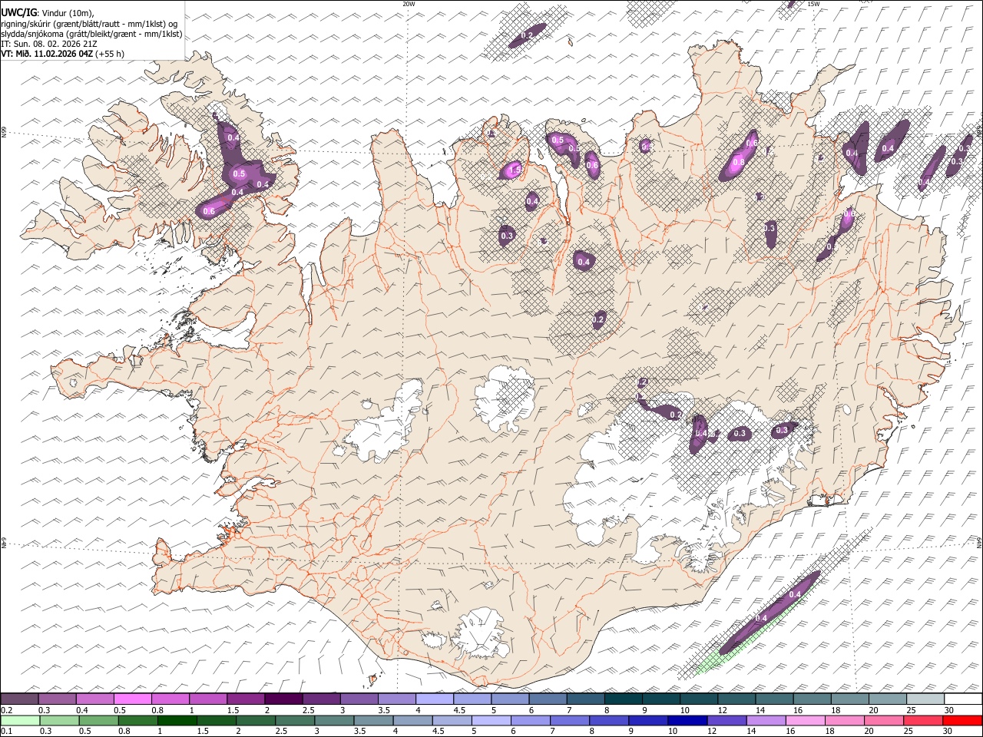Click the 'IT: Sun. 08. 02. 2026 21Z' line
The width and height of the screenshot is (983, 737).
point(49,44)
